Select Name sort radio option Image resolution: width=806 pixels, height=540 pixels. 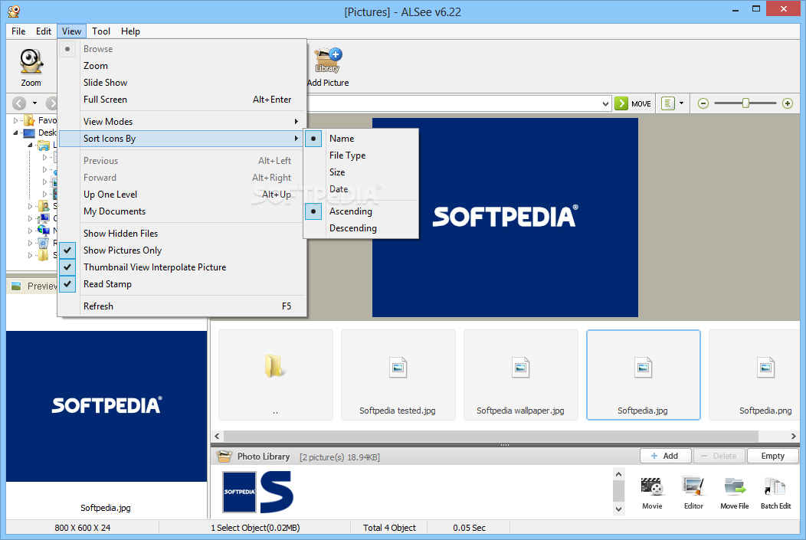click(x=362, y=138)
